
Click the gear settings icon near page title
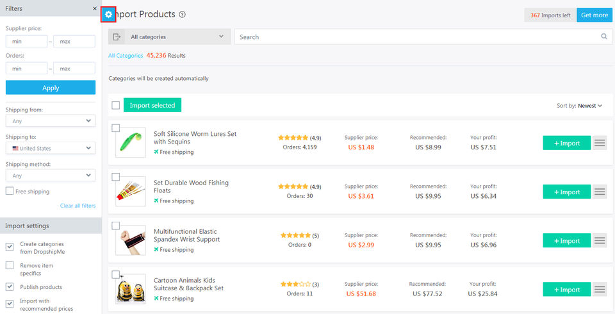108,14
